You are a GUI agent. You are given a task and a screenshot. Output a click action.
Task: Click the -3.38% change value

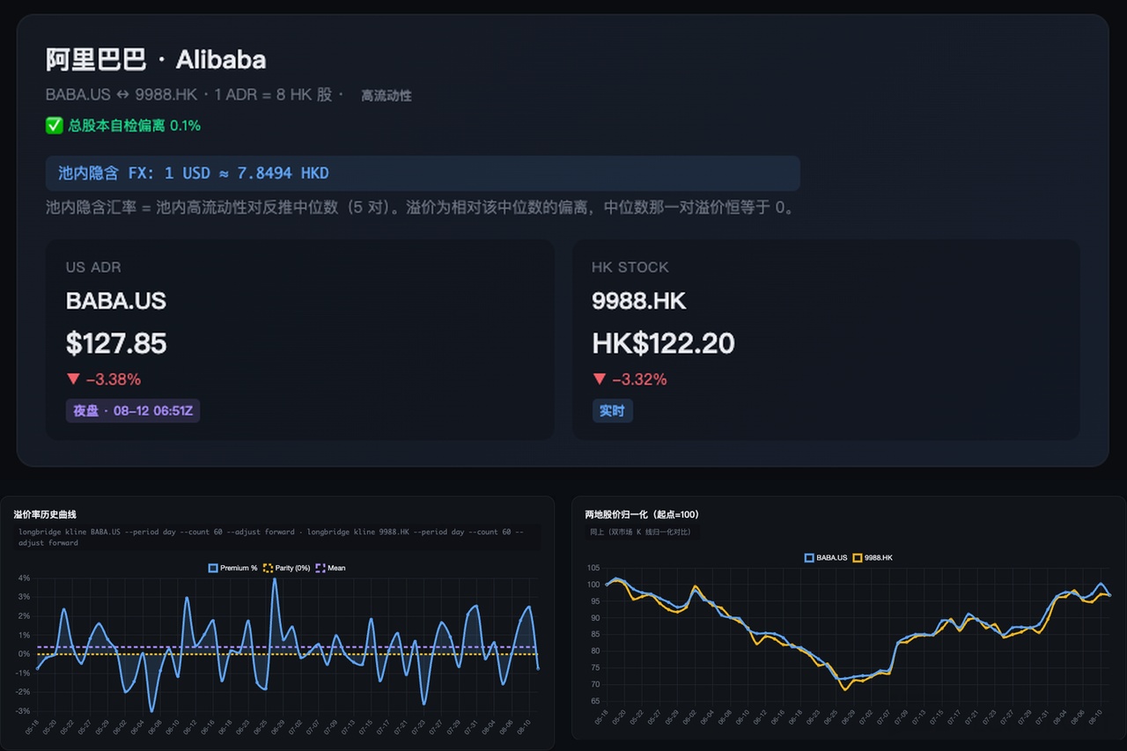tap(113, 379)
